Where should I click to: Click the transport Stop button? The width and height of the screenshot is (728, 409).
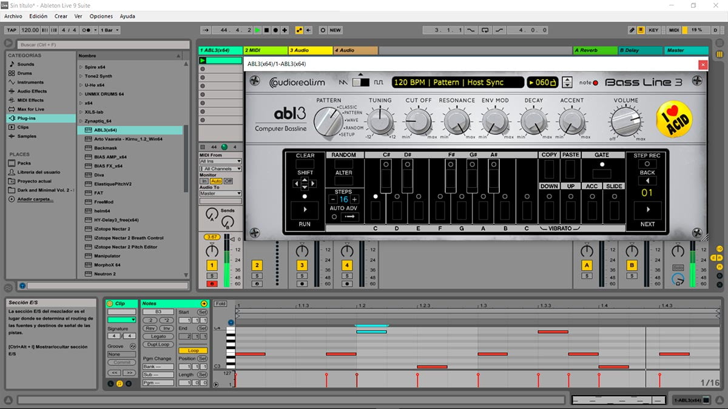pos(266,30)
